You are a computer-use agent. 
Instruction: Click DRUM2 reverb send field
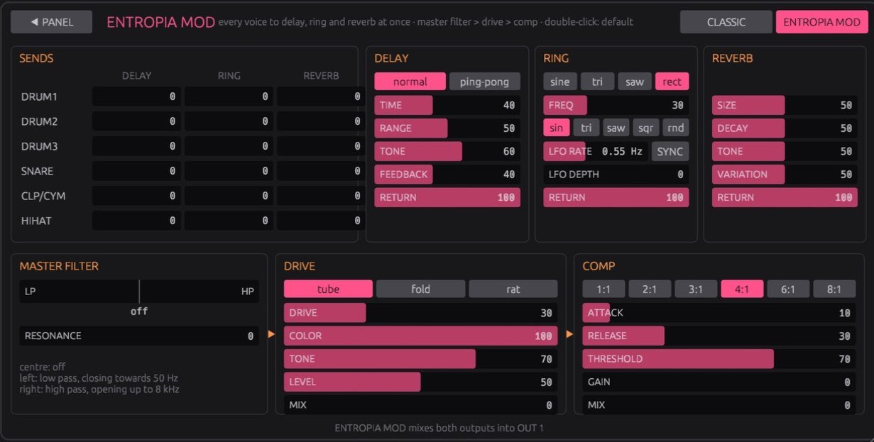(321, 121)
